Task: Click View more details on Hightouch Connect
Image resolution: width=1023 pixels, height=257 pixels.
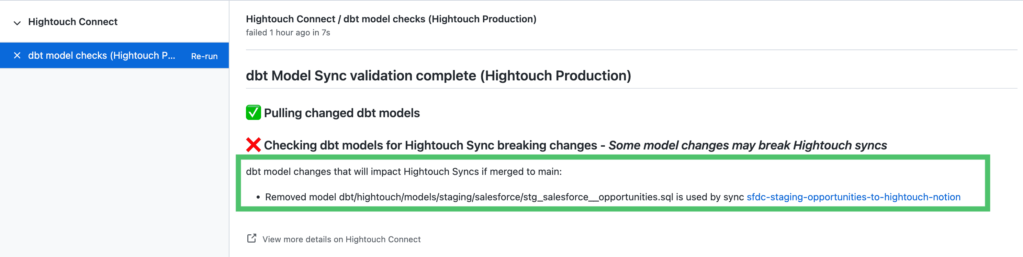Action: [x=341, y=239]
